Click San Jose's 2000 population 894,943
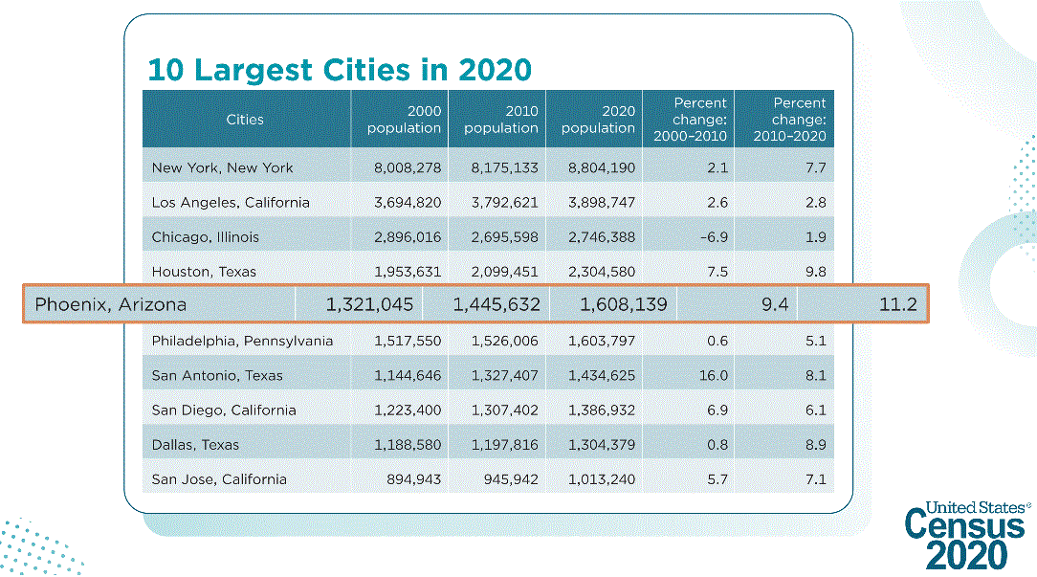The image size is (1037, 577). tap(413, 479)
